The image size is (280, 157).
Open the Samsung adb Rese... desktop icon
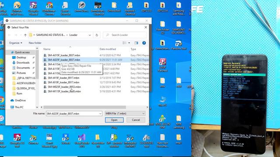pyautogui.click(x=179, y=8)
